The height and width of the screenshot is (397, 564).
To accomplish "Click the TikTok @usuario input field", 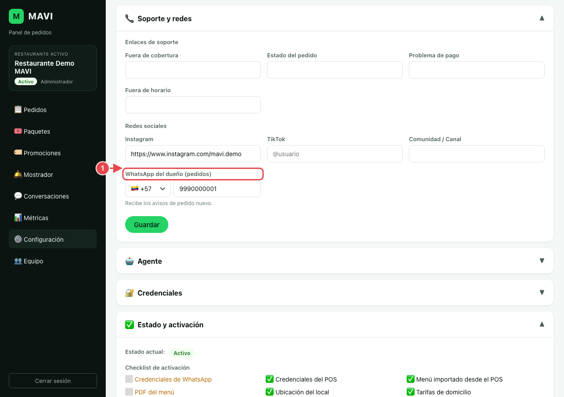I will (335, 154).
